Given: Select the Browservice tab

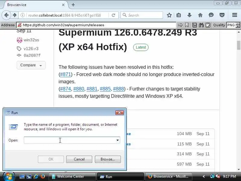Looking at the screenshot, I should (35, 5).
